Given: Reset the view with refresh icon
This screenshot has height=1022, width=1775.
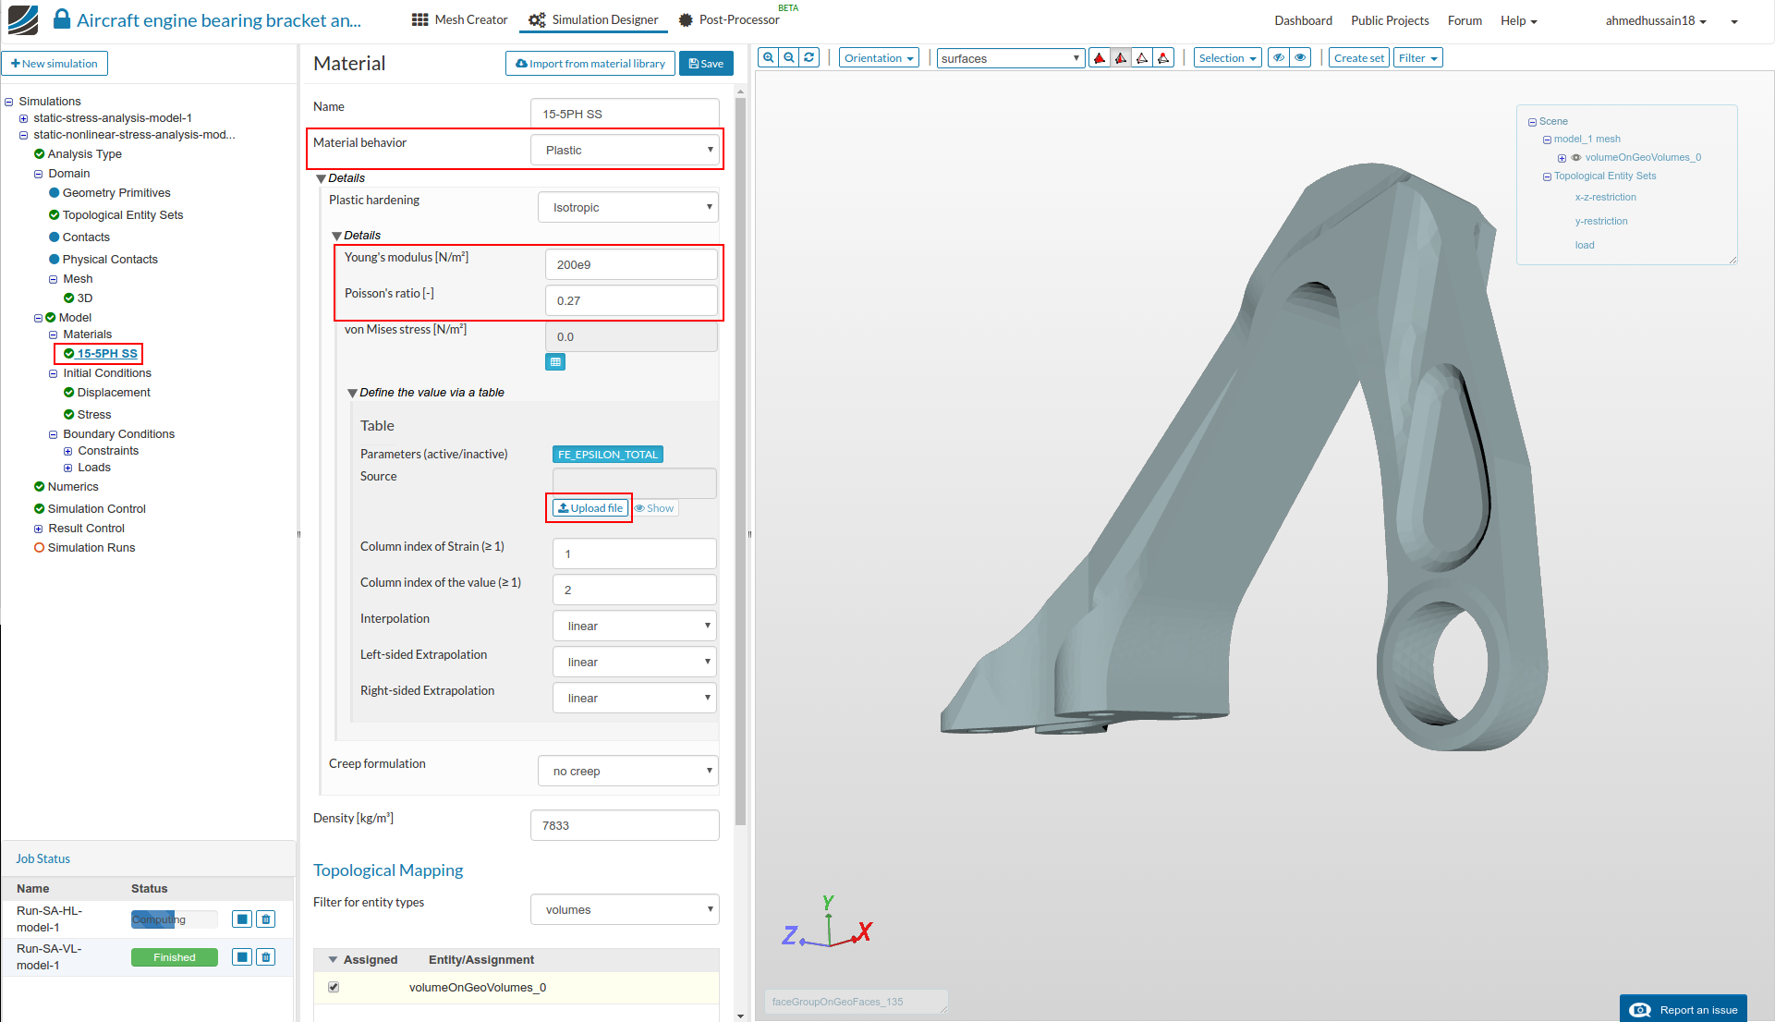Looking at the screenshot, I should (x=809, y=58).
